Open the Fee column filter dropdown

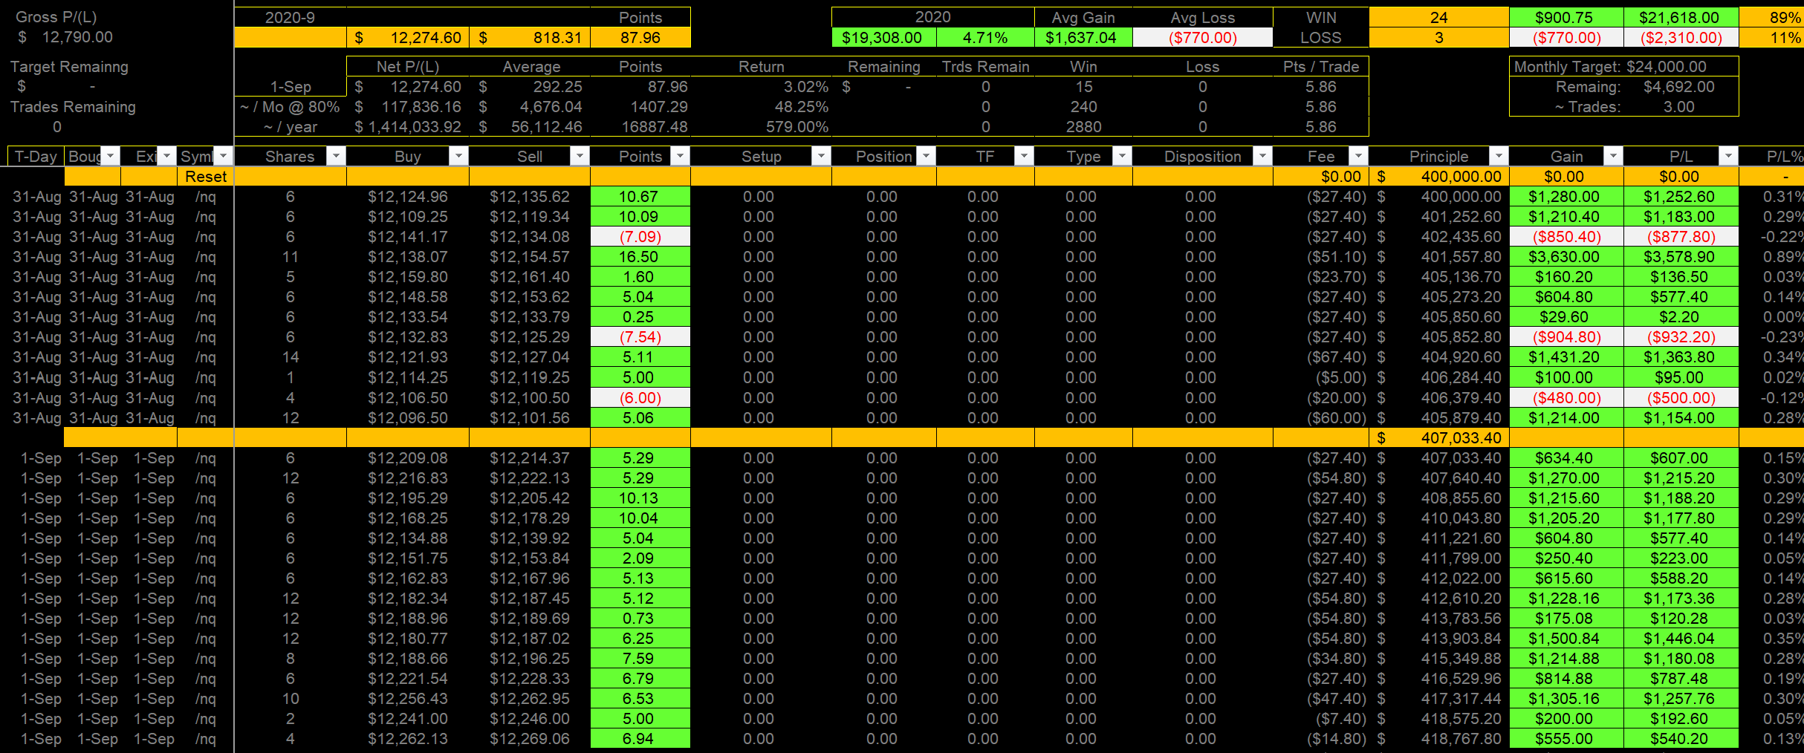tap(1359, 156)
